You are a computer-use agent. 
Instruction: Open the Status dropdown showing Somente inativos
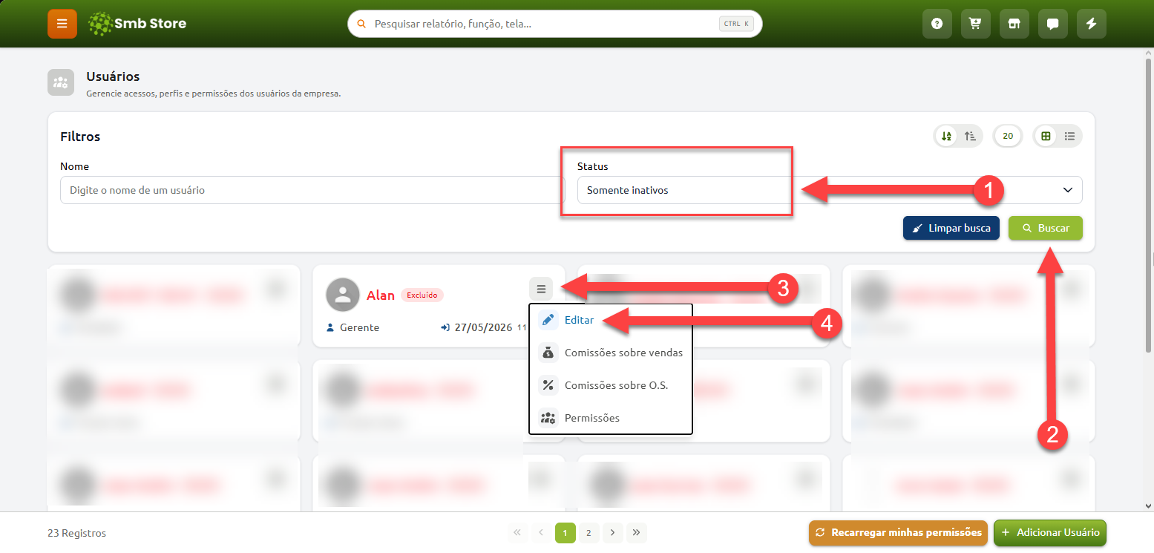pos(830,190)
